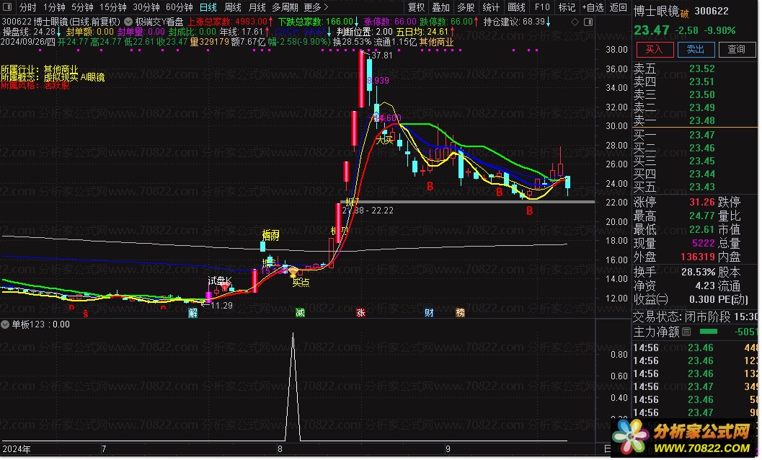Select the 买一 23.47 order row
Viewport: 762px width, 460px height.
(x=694, y=135)
